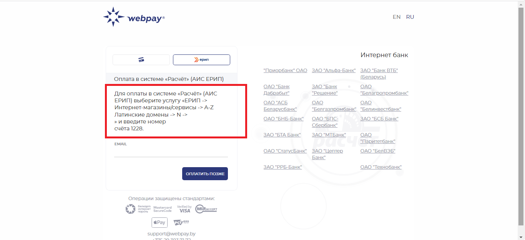The height and width of the screenshot is (240, 525).
Task: Open the ЗАО "Альфа-Банк" link
Action: point(334,71)
